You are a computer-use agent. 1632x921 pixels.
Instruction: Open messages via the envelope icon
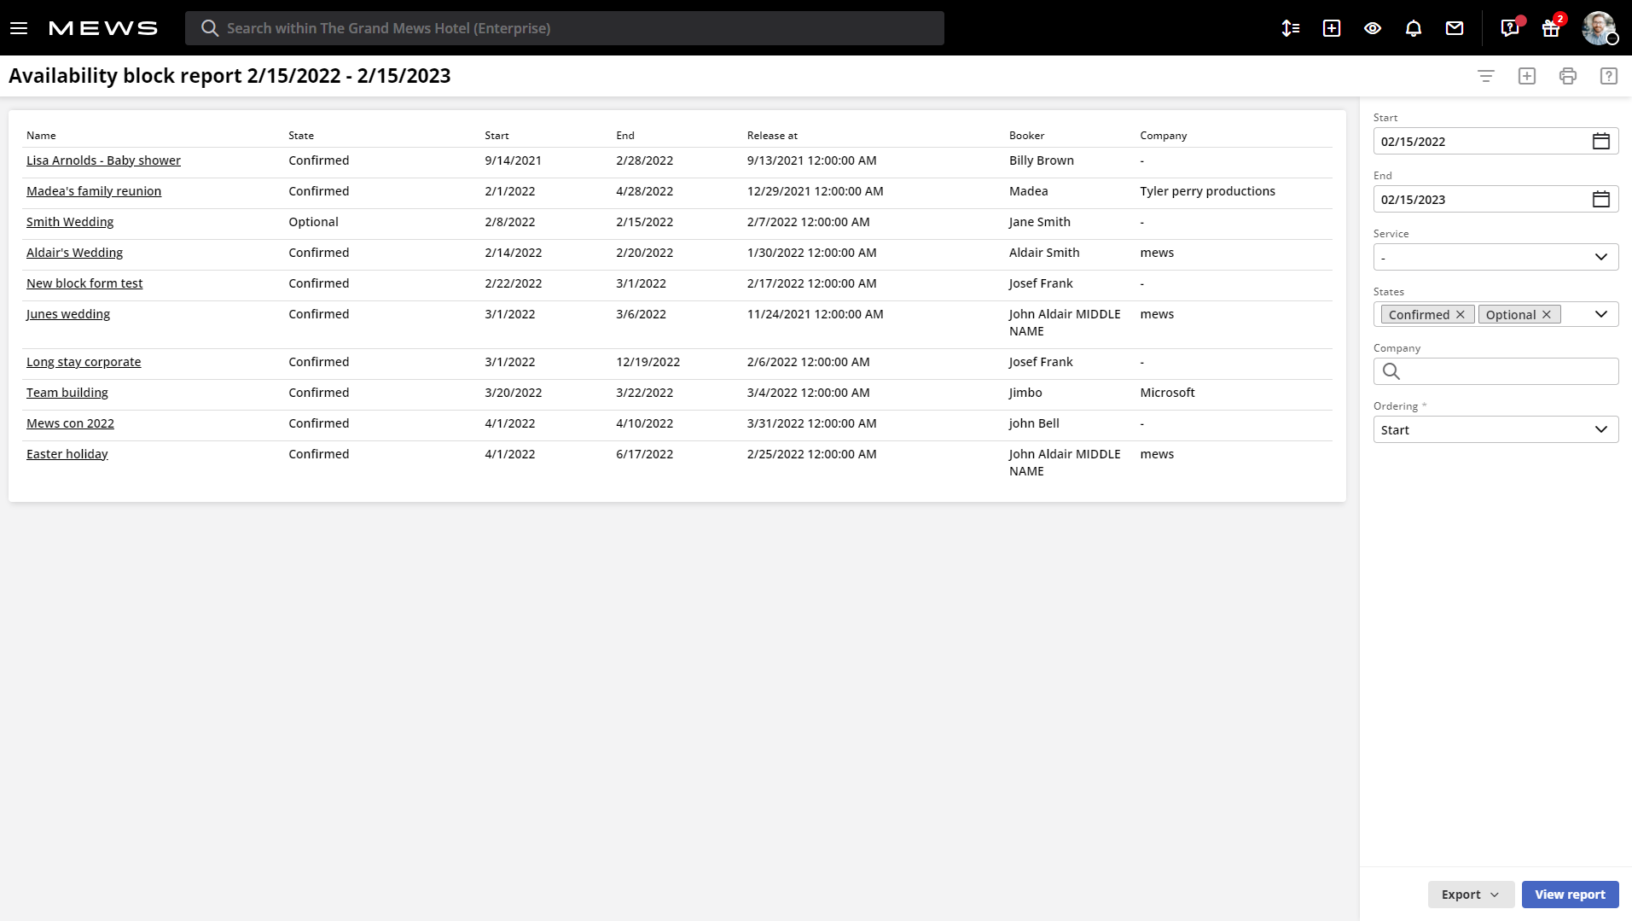1455,27
